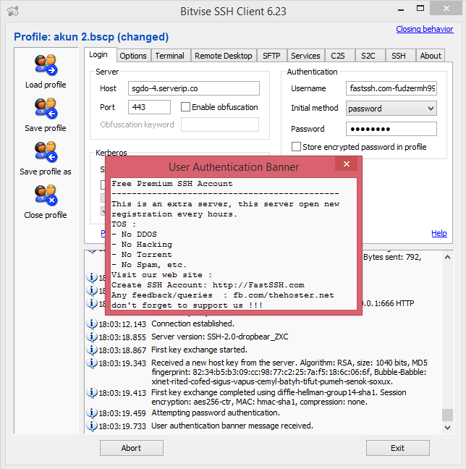Click 'Free Premium SSH Account' banner line
Image resolution: width=466 pixels, height=469 pixels.
[172, 183]
